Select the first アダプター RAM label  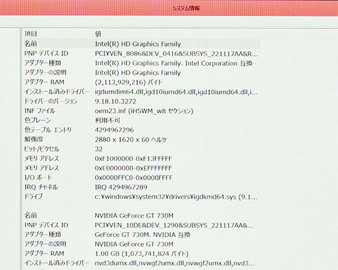click(x=45, y=82)
